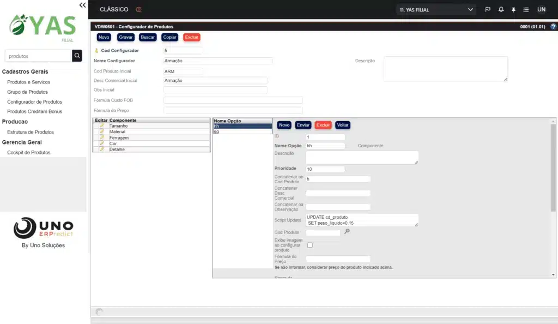Image resolution: width=558 pixels, height=324 pixels.
Task: Click the Fórmula Custo FOB field
Action: [233, 100]
